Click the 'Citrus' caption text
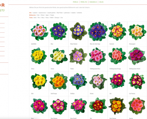 click(x=33, y=69)
